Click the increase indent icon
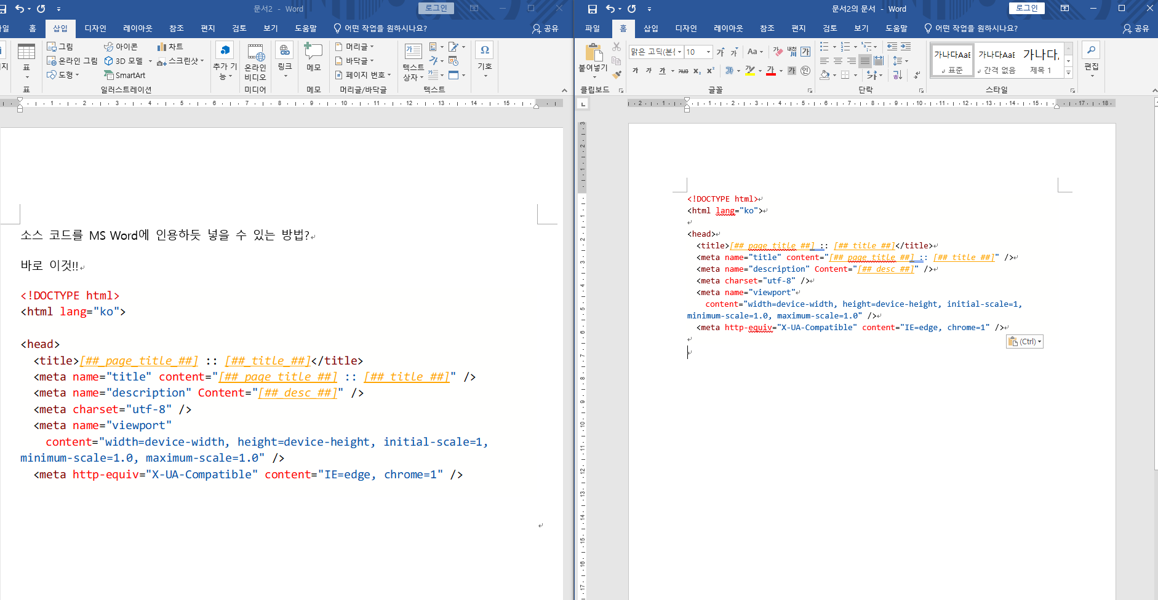The width and height of the screenshot is (1158, 600). point(906,47)
